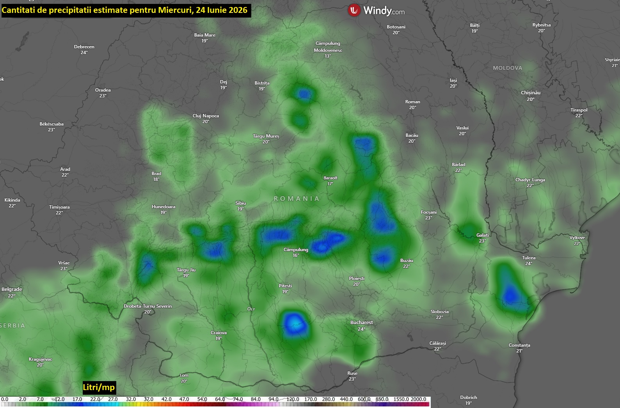The height and width of the screenshot is (408, 620).
Task: Click the Windy.com red logo icon
Action: coord(354,11)
